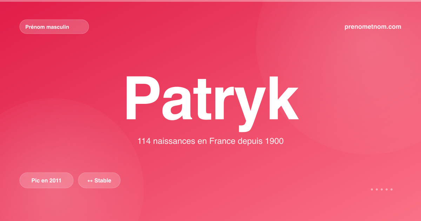Screen dimensions: 421x221
Task: Click "114 naissances en France depuis 1900" text
Action: (x=210, y=142)
